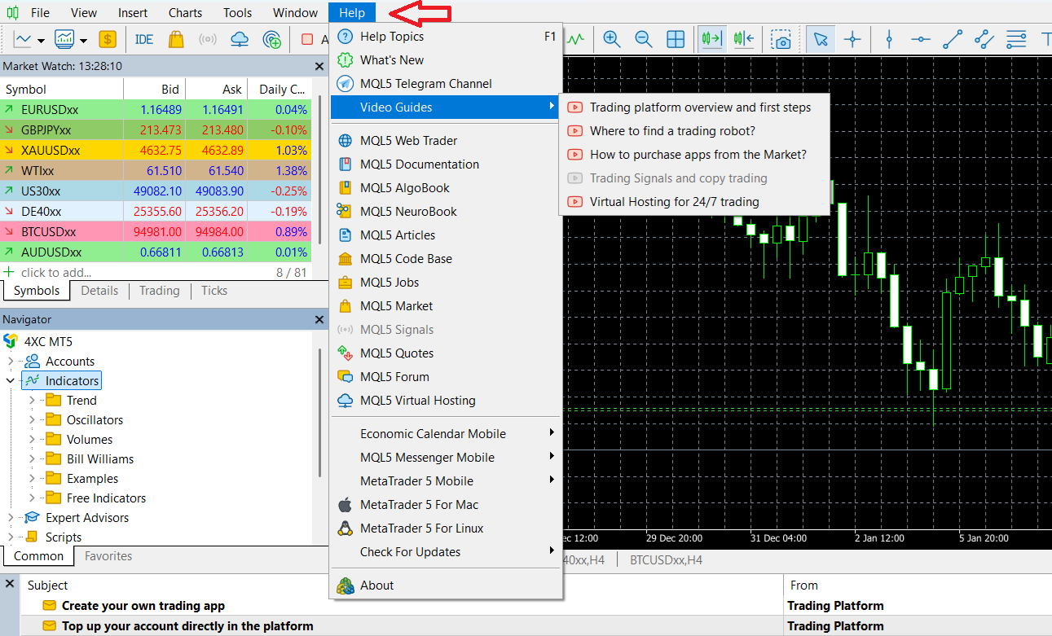Open 'Create your own trading app' message
Viewport: 1052px width, 636px height.
click(x=143, y=605)
